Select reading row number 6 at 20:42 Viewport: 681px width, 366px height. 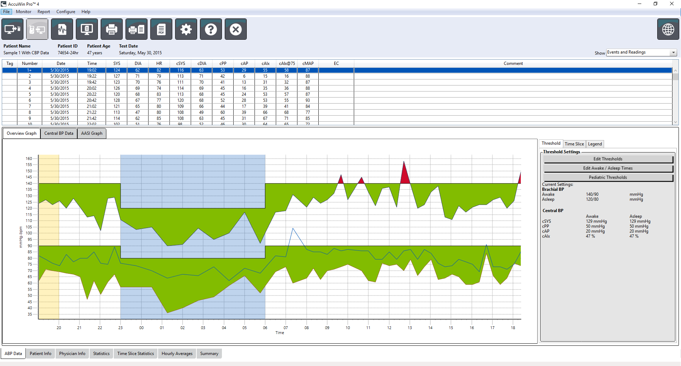(x=337, y=100)
